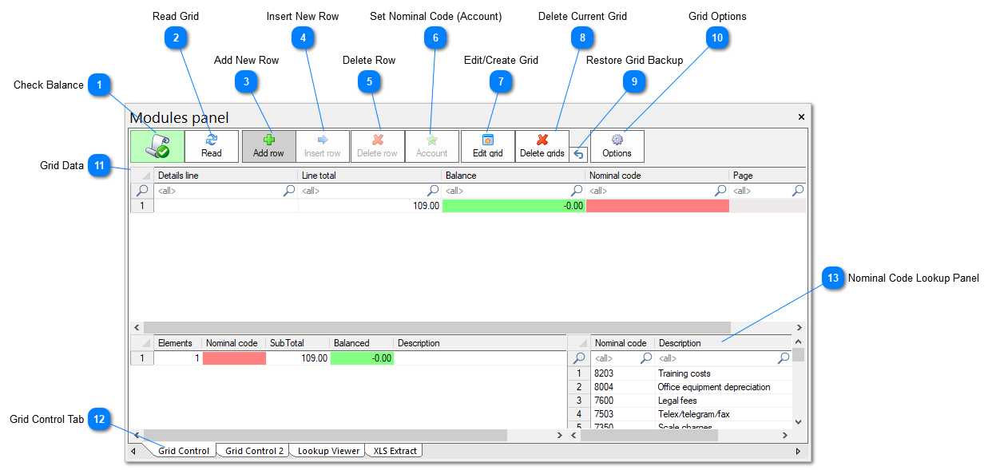This screenshot has height=470, width=992.
Task: Open the Options button
Action: (617, 145)
